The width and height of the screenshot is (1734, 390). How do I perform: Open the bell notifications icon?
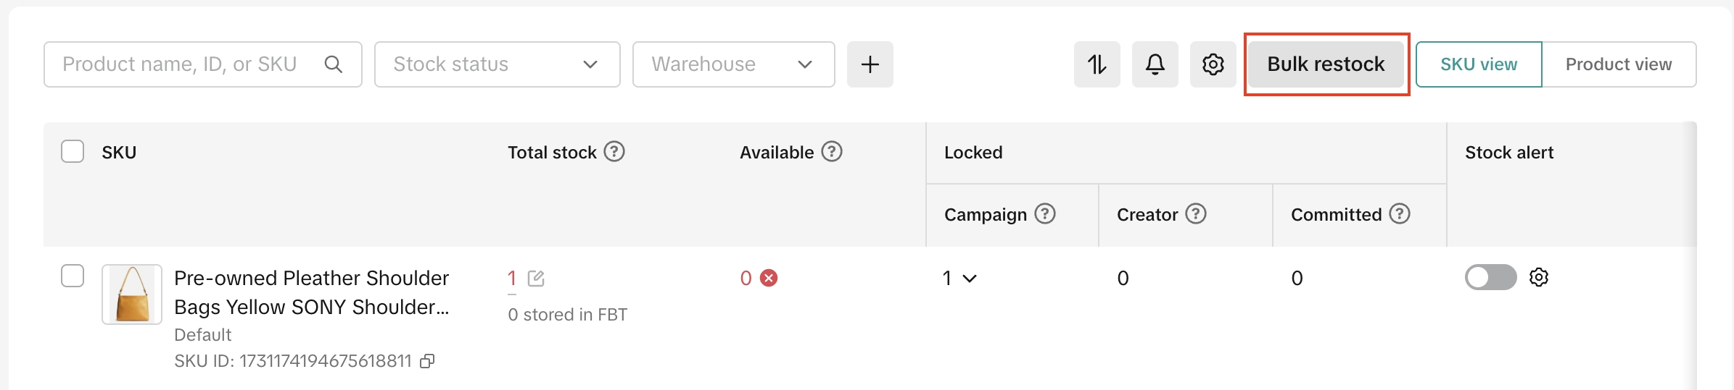tap(1155, 64)
